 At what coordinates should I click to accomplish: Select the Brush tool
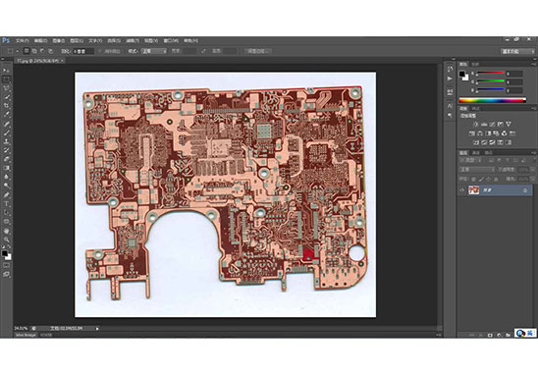click(x=7, y=133)
